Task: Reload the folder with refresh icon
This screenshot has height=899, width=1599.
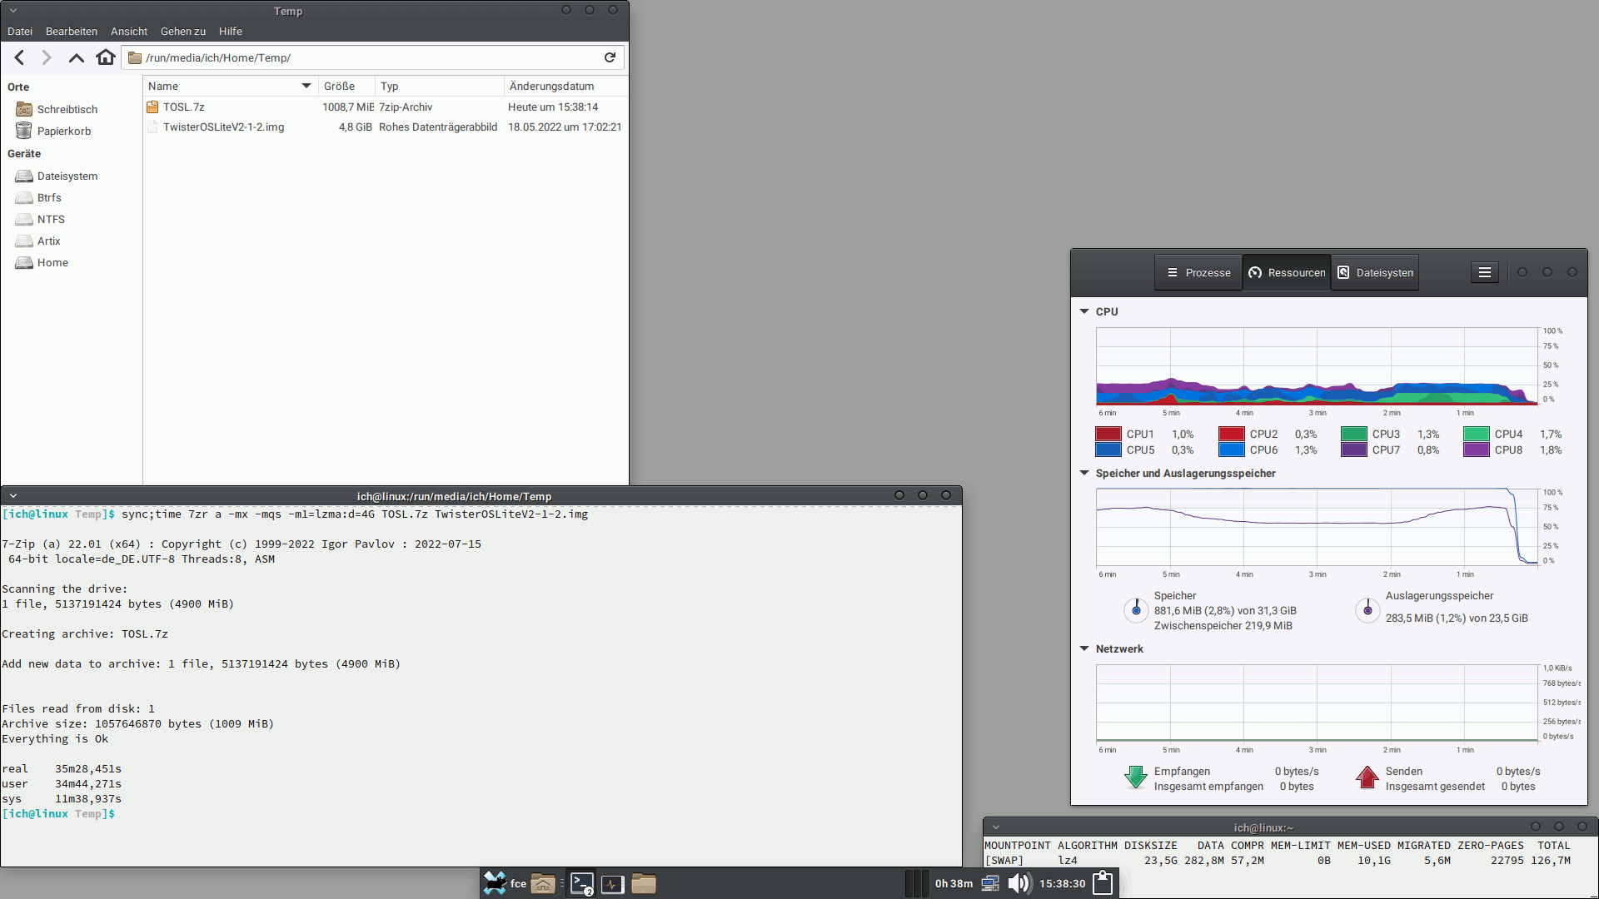Action: (610, 57)
